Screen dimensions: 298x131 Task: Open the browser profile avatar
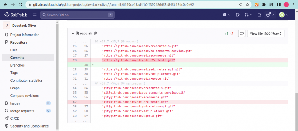pos(286,5)
